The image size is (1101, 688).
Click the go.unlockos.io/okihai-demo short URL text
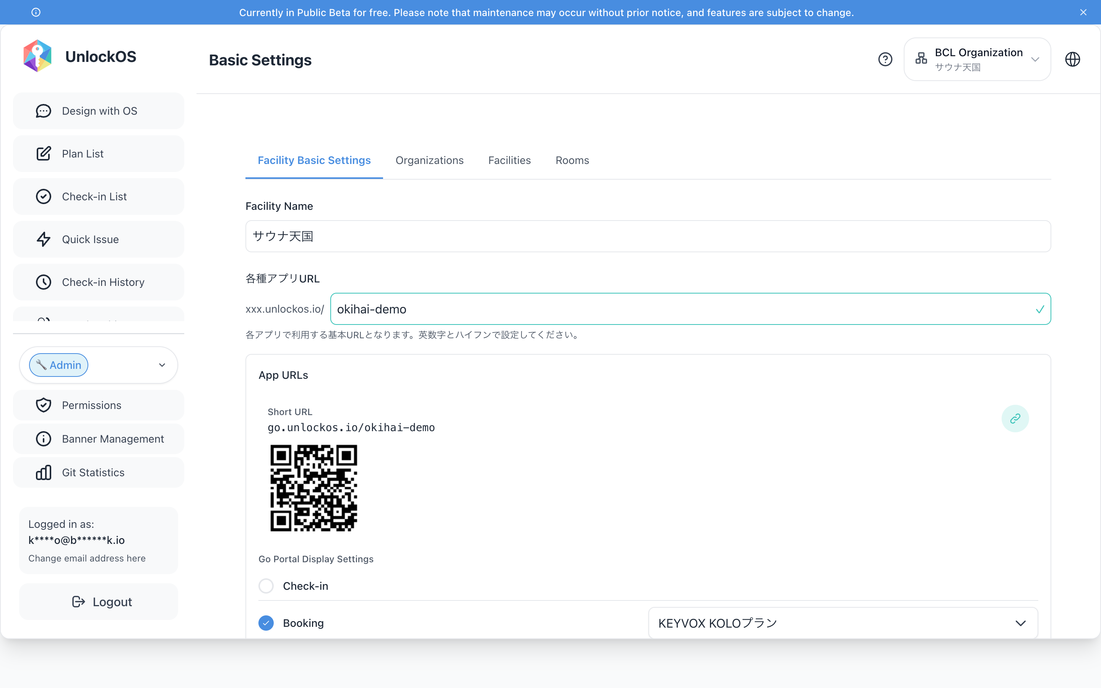351,428
